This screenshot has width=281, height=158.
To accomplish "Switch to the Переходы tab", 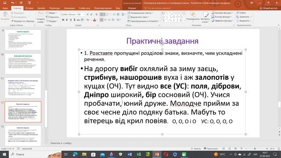I will coord(54,8).
